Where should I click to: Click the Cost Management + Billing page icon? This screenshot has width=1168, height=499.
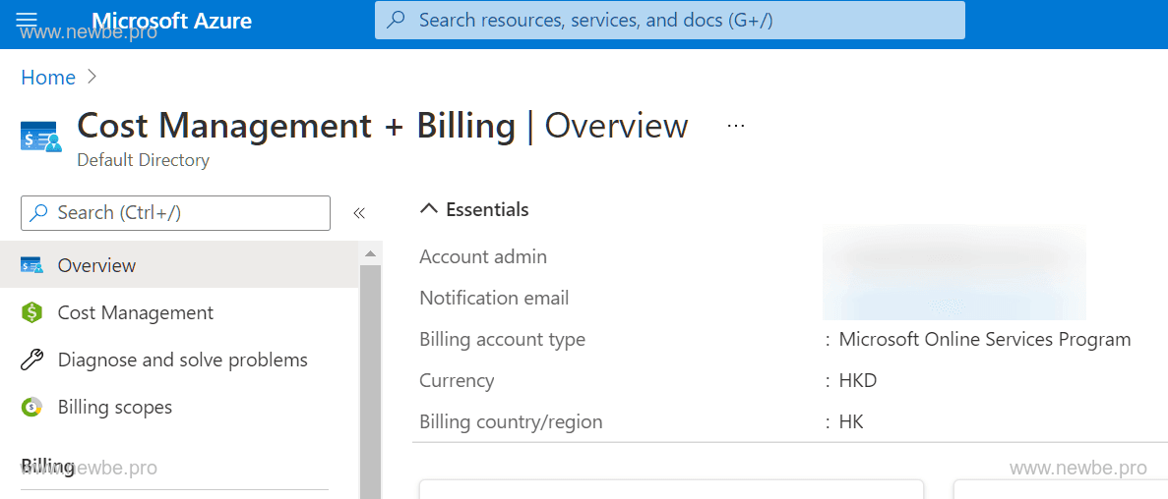click(x=41, y=138)
